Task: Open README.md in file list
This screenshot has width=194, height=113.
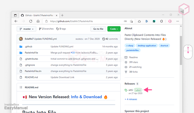Action: (x=31, y=77)
